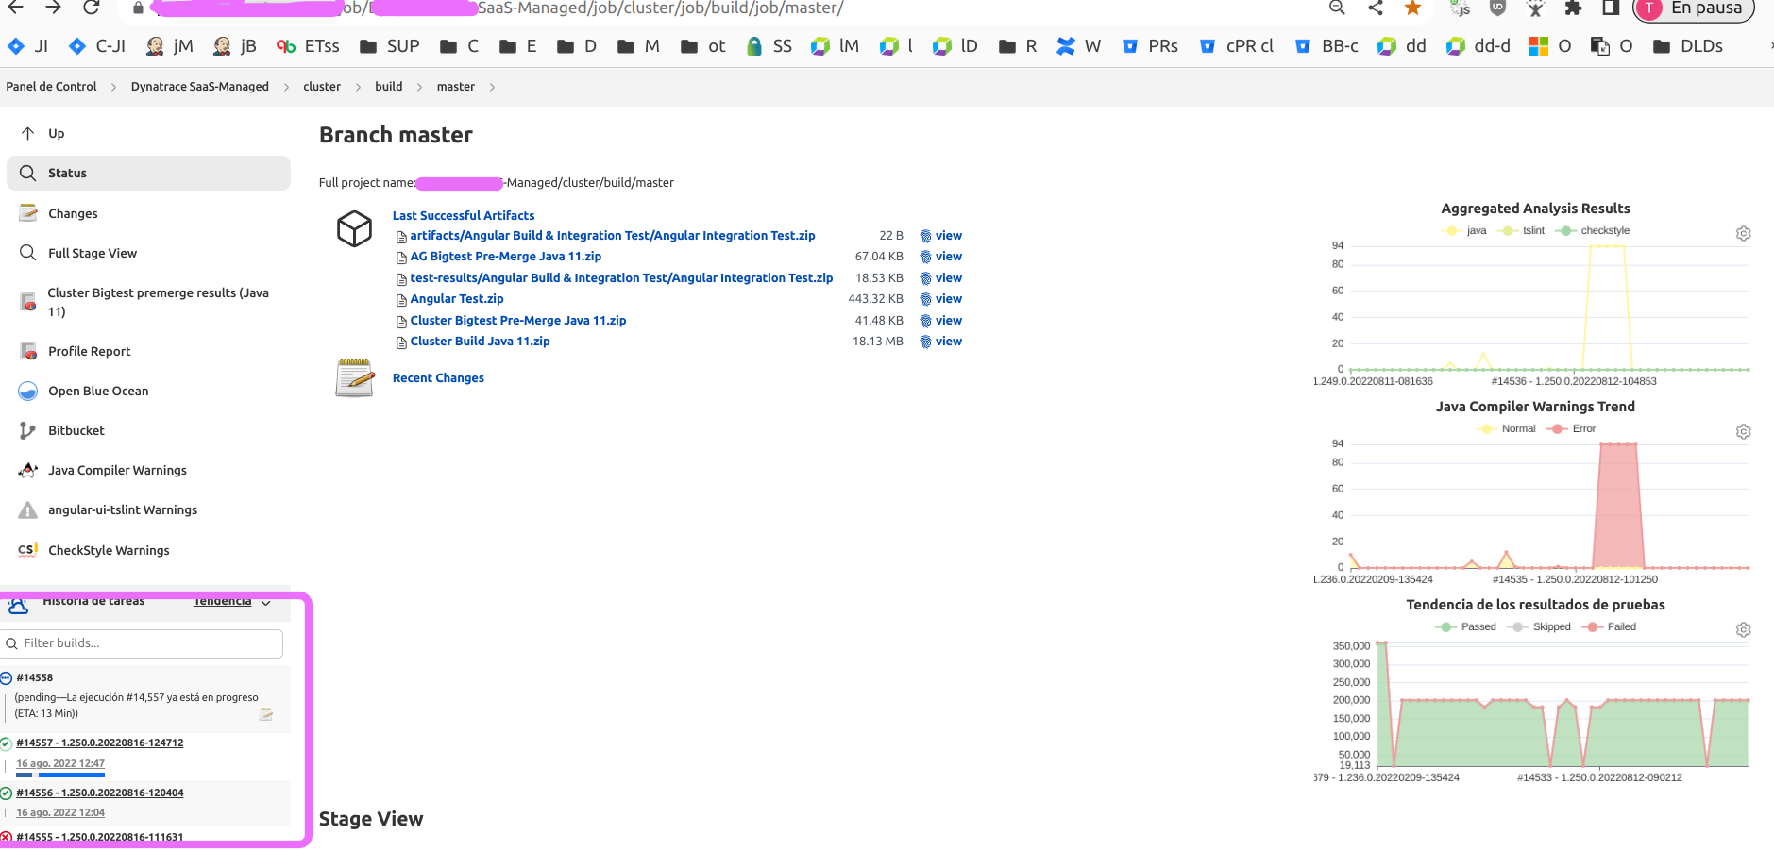Toggle the Error series legend entry

(x=1573, y=429)
